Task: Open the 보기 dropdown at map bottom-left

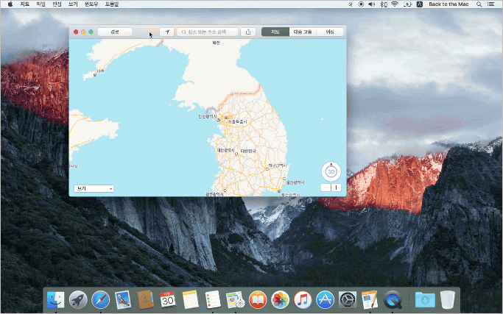Action: click(x=94, y=188)
